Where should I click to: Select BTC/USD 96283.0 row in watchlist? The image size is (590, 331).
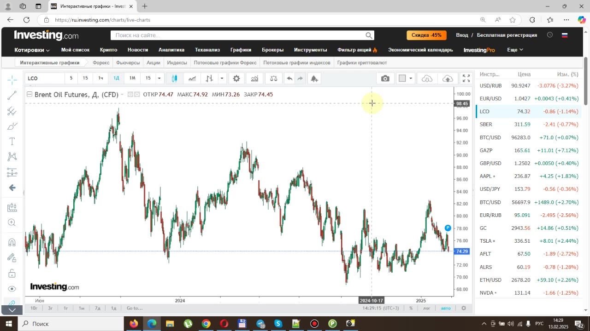point(528,137)
